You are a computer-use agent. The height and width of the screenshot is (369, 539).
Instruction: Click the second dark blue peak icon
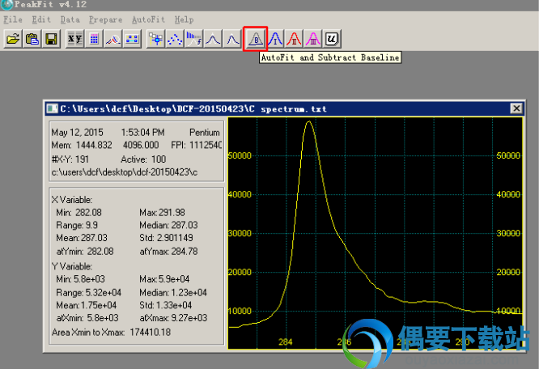pyautogui.click(x=232, y=39)
